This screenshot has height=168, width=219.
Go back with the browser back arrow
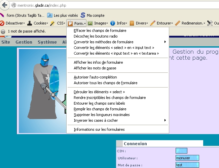[5, 5]
